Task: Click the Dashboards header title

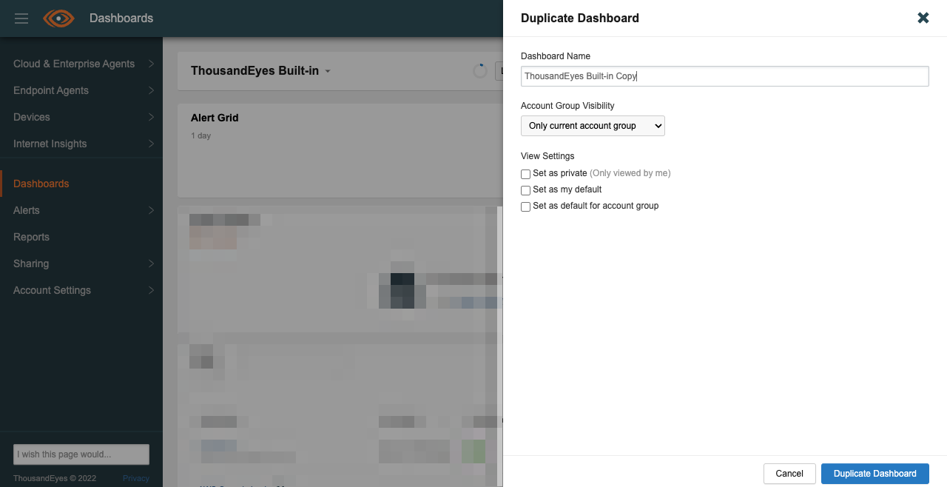Action: [121, 18]
